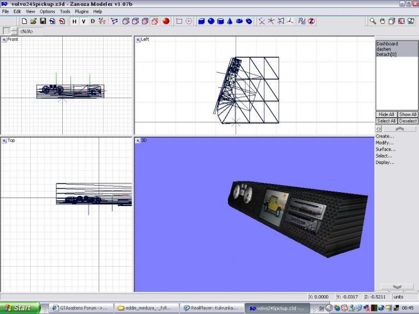Toggle the D axis lock button
Screen dimensions: 419x314
tap(93, 21)
